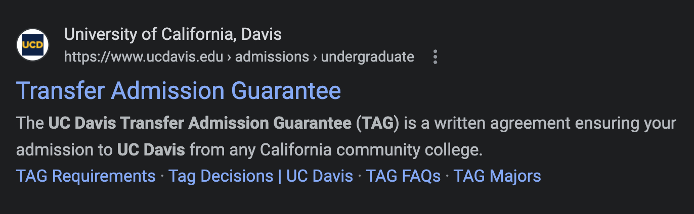Image resolution: width=694 pixels, height=214 pixels.
Task: Click the undergraduate breadcrumb segment
Action: coord(368,57)
